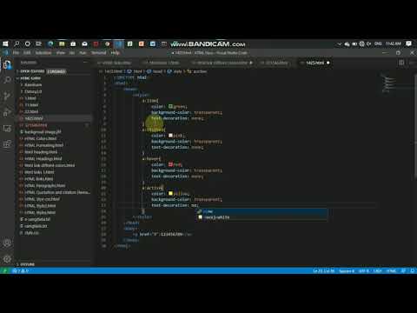Click VS Code logo in title bar
The image size is (417, 313).
tap(6, 53)
